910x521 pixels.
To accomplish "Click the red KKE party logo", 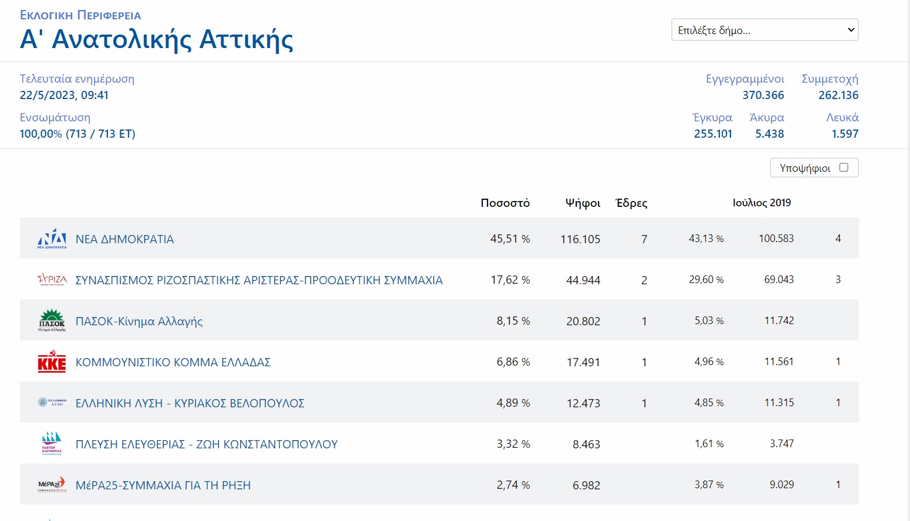I will (x=52, y=362).
